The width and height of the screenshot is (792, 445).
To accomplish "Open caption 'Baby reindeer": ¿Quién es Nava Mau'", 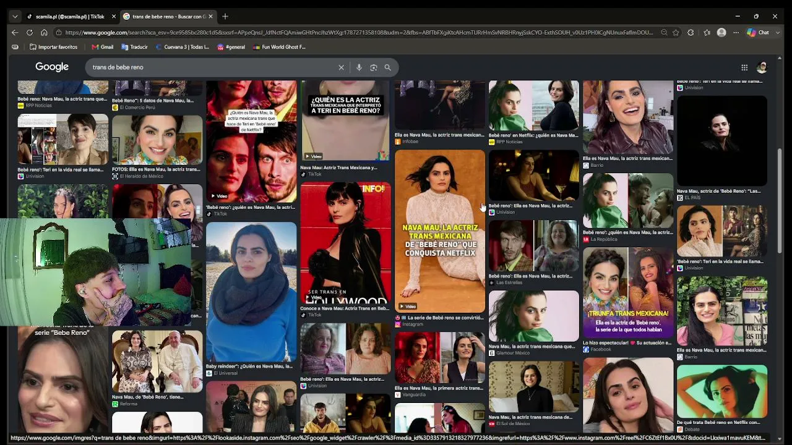I will coord(249,366).
